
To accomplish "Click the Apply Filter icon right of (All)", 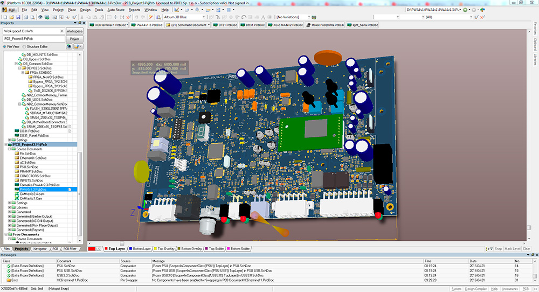I will pyautogui.click(x=476, y=17).
